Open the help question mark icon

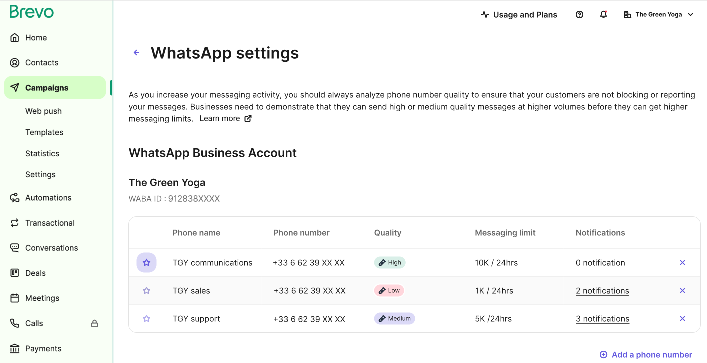579,14
